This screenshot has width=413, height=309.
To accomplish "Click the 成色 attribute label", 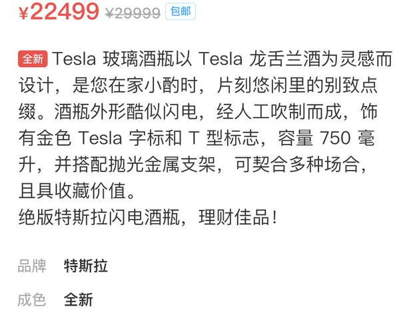I will 32,300.
